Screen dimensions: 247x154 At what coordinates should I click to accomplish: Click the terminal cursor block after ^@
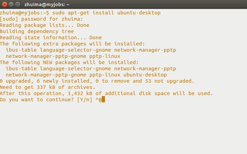pyautogui.click(x=103, y=100)
